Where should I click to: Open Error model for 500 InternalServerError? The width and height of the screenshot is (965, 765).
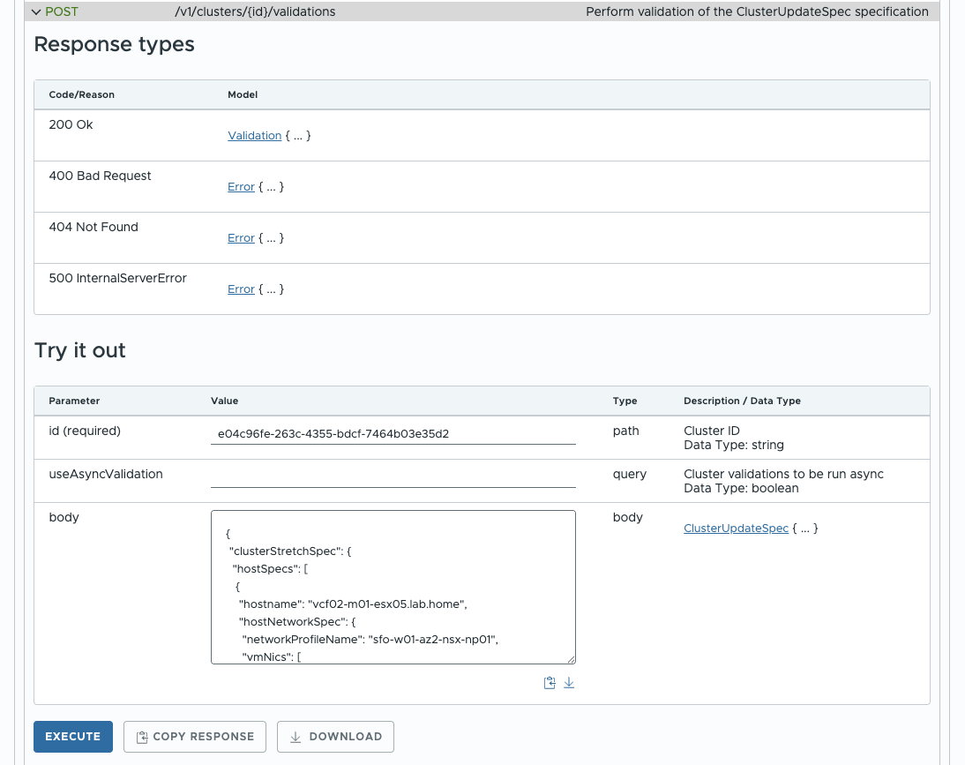click(x=241, y=289)
